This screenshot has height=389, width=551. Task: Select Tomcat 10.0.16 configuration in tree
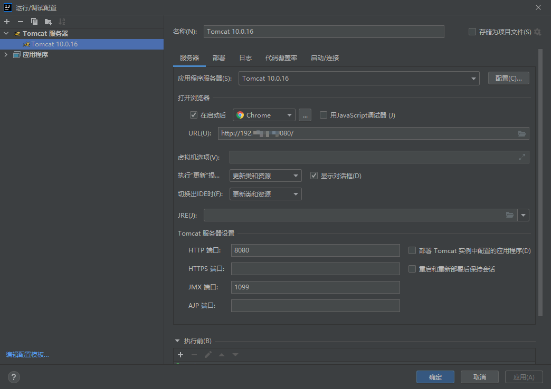82,44
